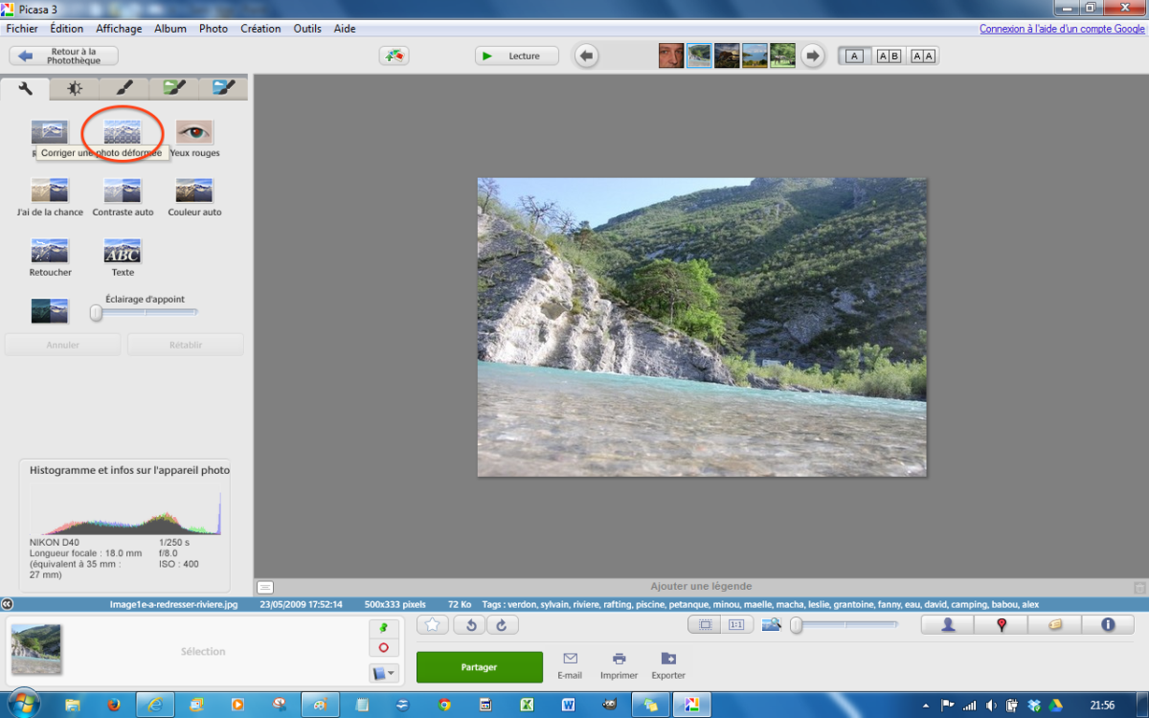Open the people faces panel

click(x=948, y=625)
